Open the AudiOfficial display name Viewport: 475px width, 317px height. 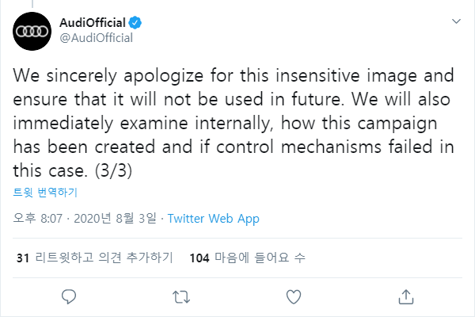[93, 23]
